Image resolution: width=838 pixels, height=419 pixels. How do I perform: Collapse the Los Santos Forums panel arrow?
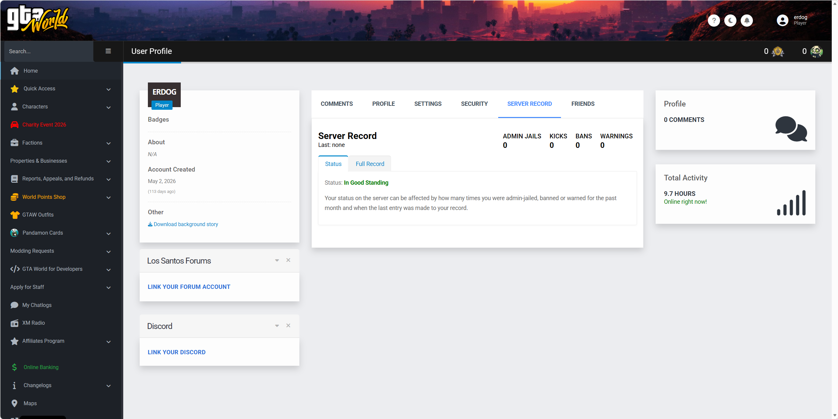tap(277, 260)
